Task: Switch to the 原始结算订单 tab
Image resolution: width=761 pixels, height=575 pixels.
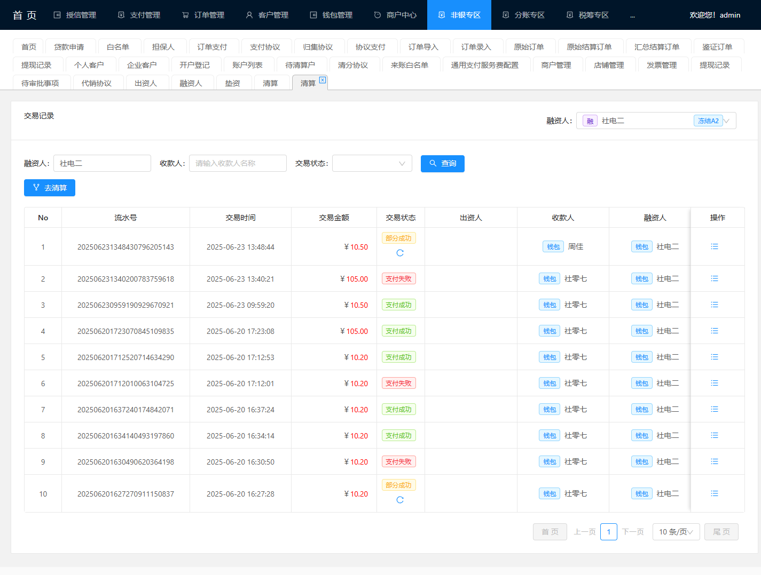Action: click(x=591, y=47)
